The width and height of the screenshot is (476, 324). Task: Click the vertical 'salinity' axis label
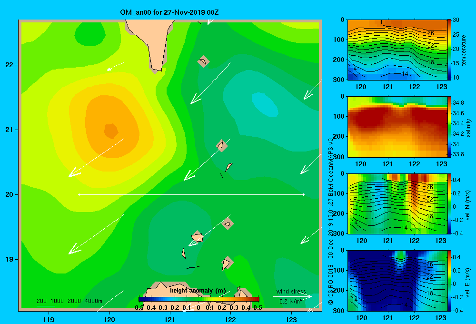tap(468, 128)
